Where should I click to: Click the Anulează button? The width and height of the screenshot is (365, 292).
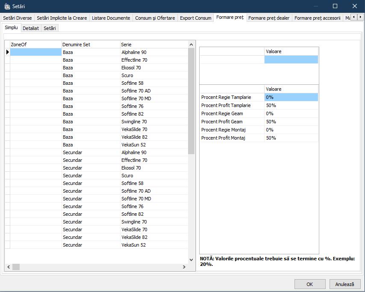point(344,284)
